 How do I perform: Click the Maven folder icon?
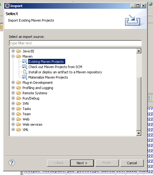point(19,56)
